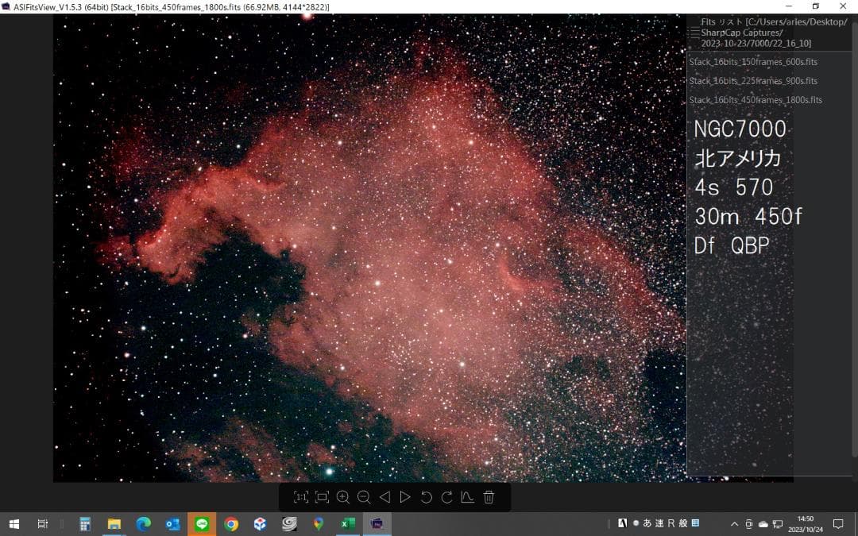Zoom in with the magnifier plus icon
The width and height of the screenshot is (858, 536).
tap(343, 497)
